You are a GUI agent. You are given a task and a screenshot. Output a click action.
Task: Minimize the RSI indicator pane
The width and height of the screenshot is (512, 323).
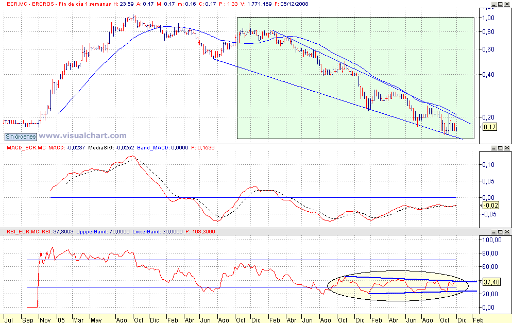[494, 232]
